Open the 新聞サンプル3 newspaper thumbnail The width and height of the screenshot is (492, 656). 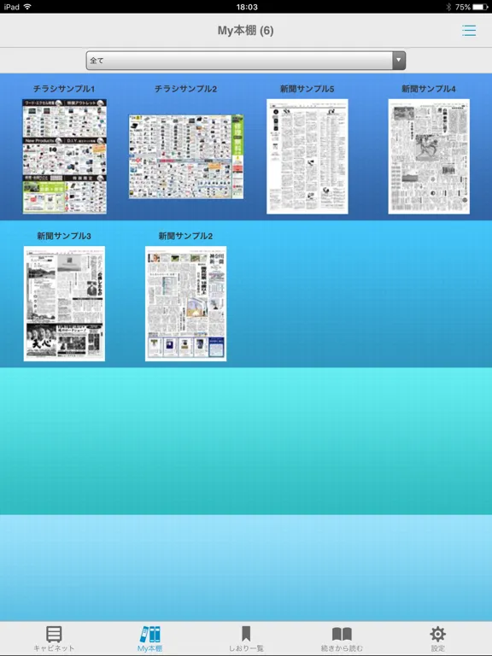64,303
